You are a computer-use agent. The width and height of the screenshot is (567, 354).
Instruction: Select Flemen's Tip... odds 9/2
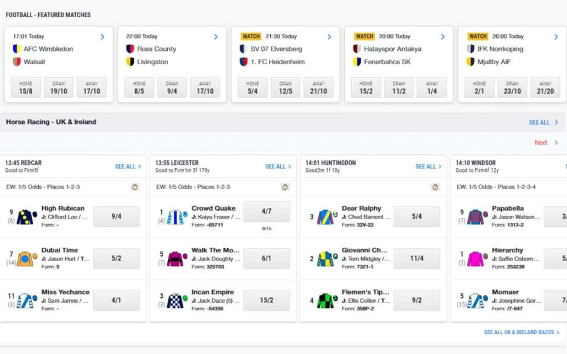coord(417,300)
